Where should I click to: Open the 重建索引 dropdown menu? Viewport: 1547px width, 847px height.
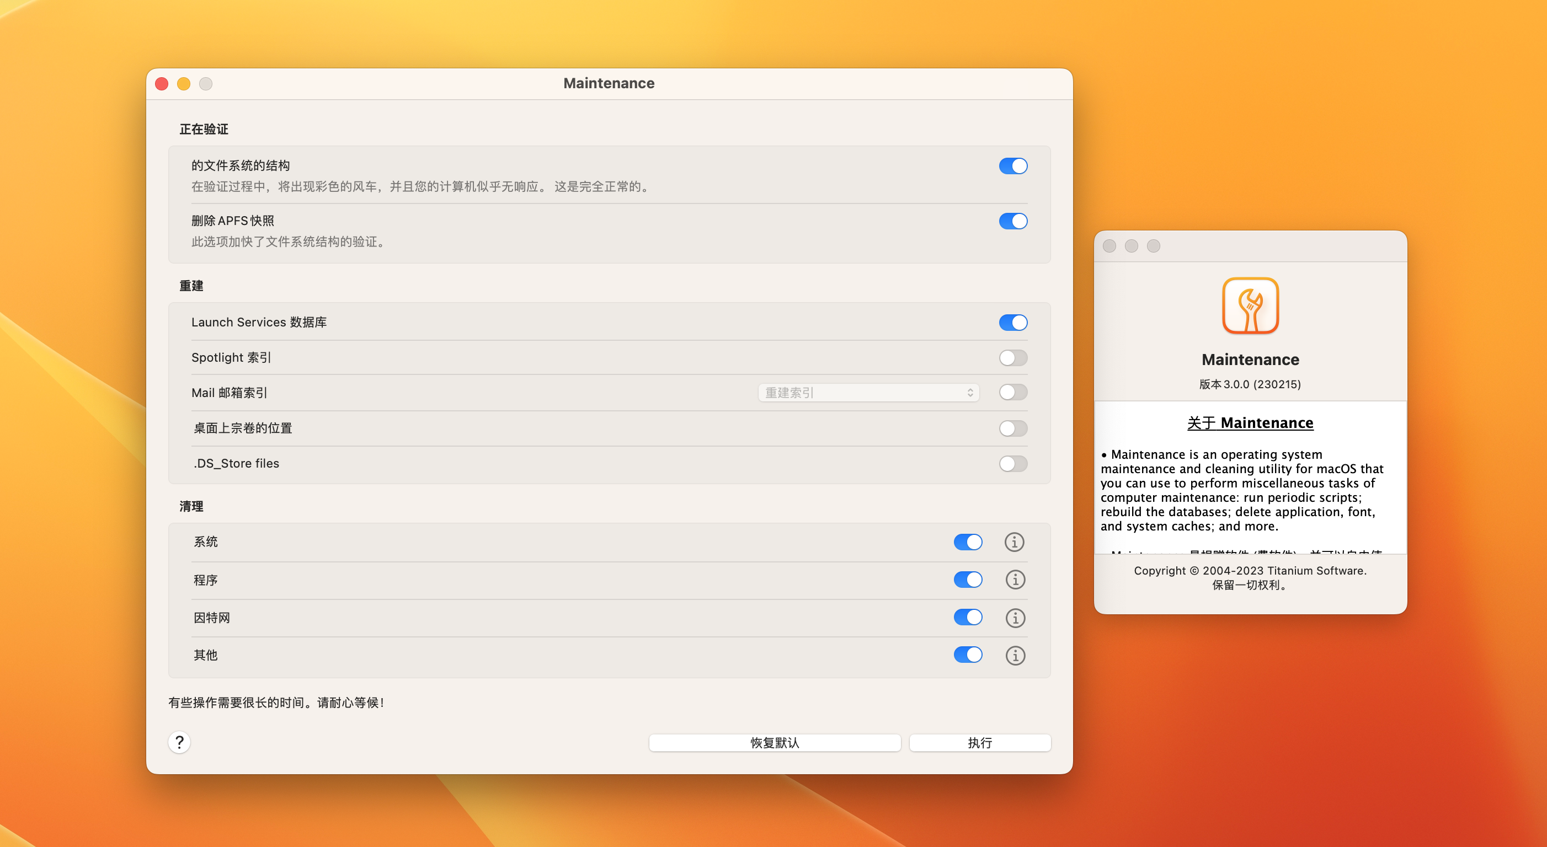[868, 393]
